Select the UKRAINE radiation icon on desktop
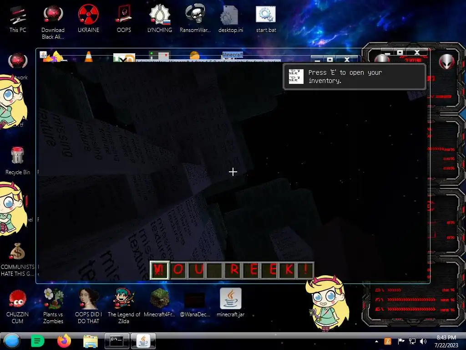Screen dimensions: 466x350 pyautogui.click(x=88, y=18)
